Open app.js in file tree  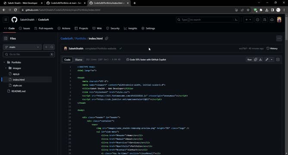pos(16,74)
